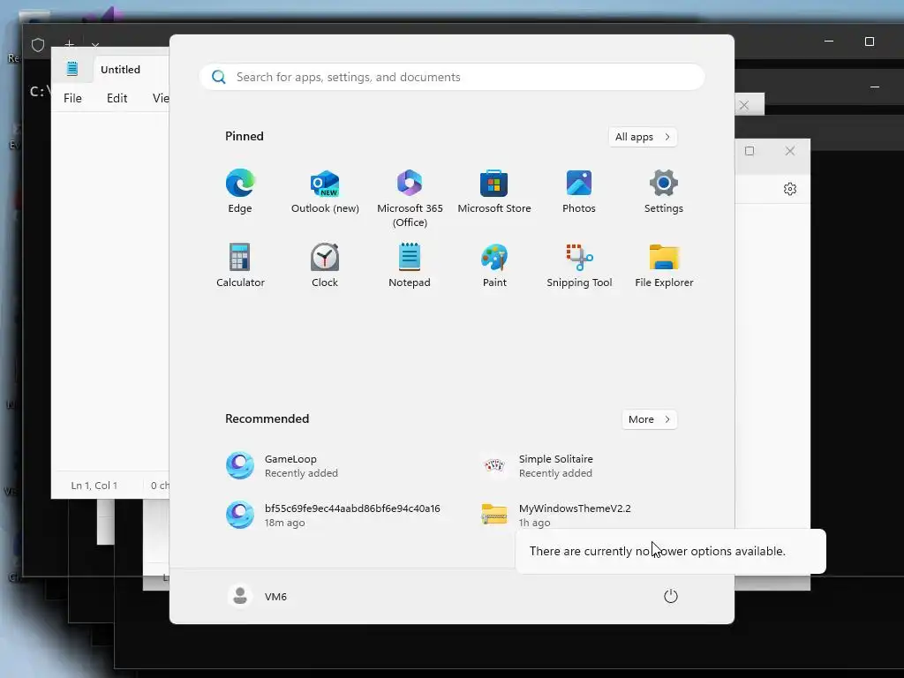Click the Notepad app icon in title bar
The image size is (904, 678).
[x=72, y=69]
